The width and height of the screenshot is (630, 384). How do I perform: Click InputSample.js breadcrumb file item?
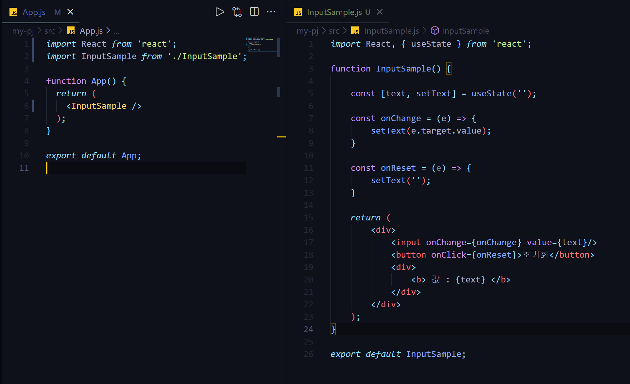[391, 31]
